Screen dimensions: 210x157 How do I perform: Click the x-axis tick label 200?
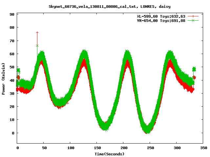(x=124, y=148)
